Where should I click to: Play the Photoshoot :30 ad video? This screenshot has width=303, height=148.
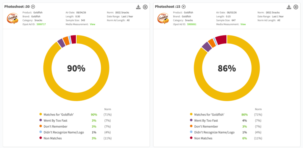click(x=33, y=7)
